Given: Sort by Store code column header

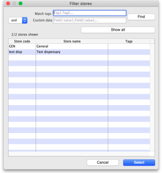Looking at the screenshot, I should (22, 41).
